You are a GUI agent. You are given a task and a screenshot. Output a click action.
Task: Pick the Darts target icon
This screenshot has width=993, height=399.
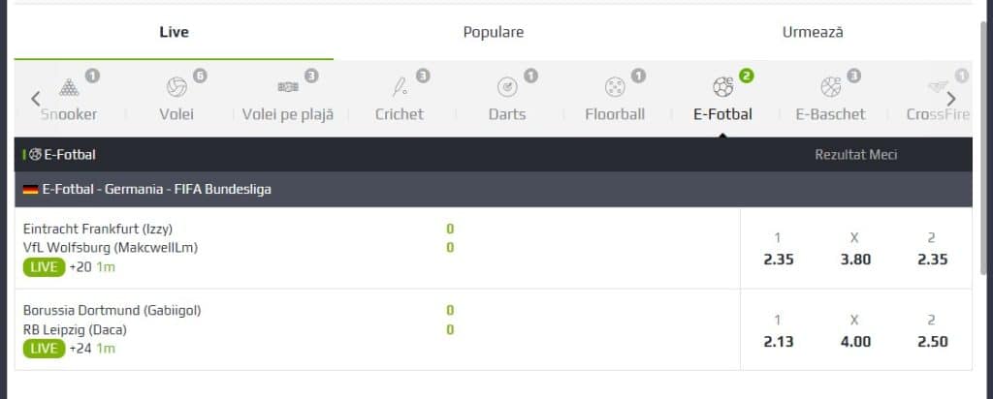[x=507, y=87]
